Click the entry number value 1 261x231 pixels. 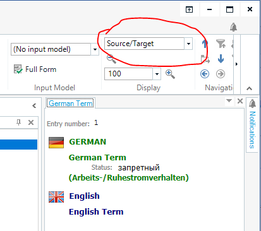[96, 122]
